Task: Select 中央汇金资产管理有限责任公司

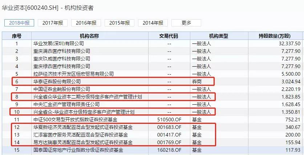Action: tap(66, 105)
